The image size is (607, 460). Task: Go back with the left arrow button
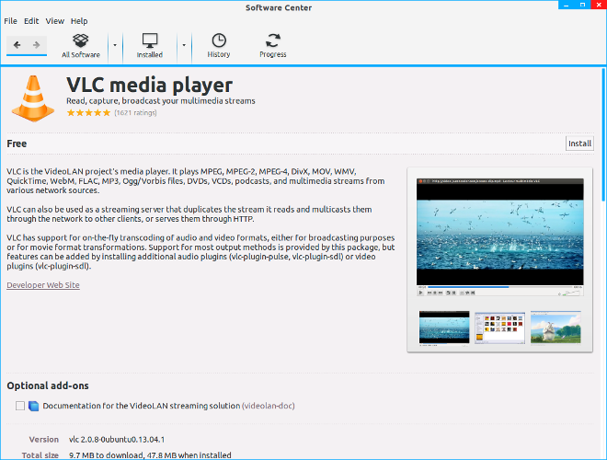pos(17,45)
